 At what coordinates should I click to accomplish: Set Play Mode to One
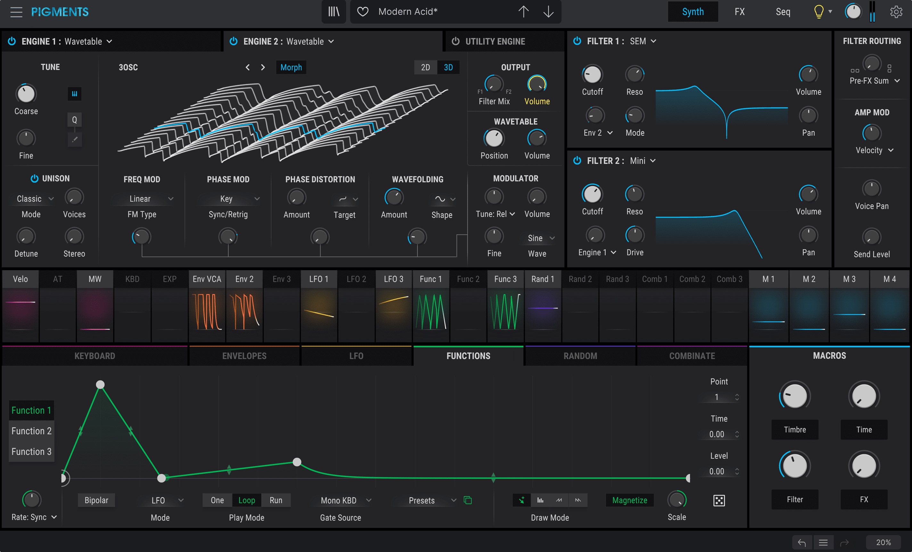coord(217,500)
